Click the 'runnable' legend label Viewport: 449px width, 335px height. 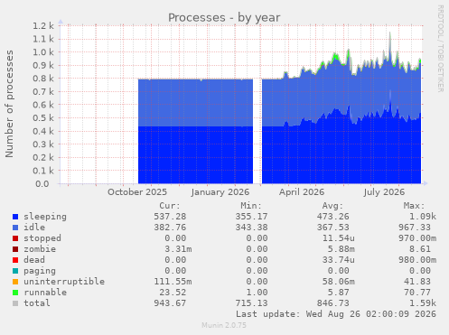45,293
